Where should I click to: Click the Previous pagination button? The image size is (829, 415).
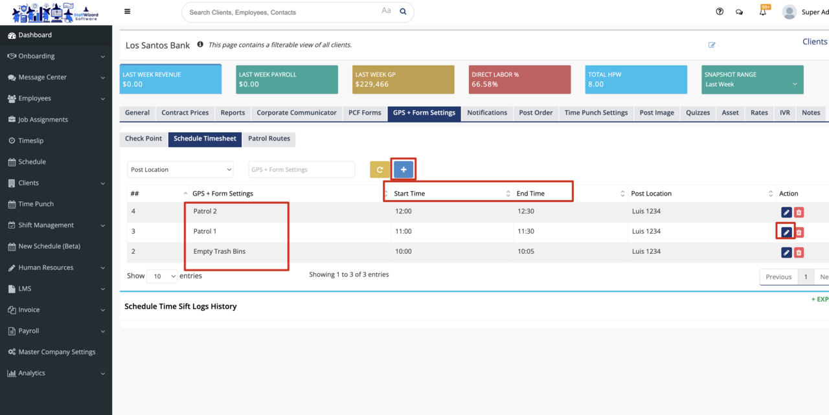[778, 277]
